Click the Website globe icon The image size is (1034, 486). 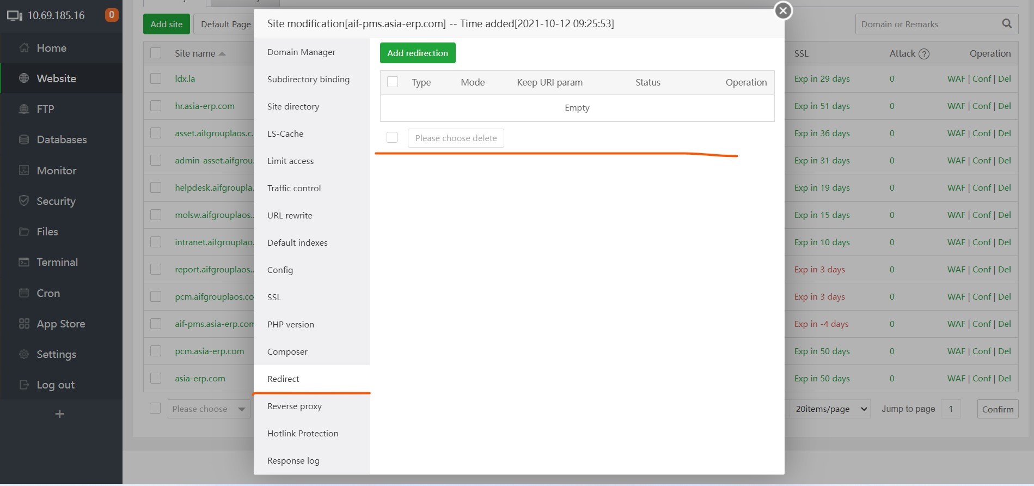click(24, 78)
